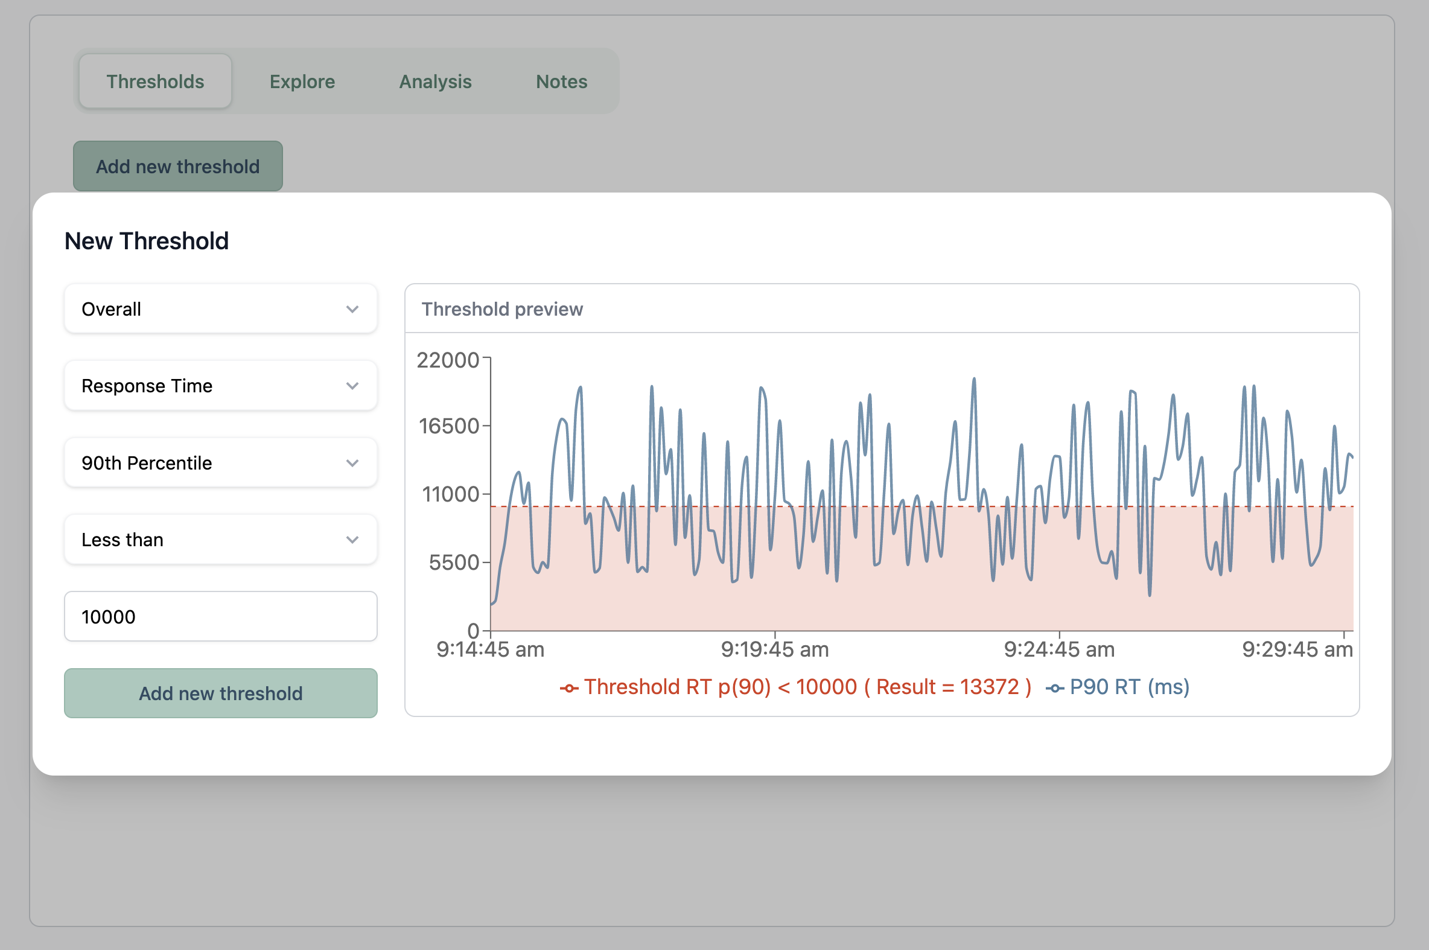The width and height of the screenshot is (1429, 950).
Task: Edit the threshold value input field 10000
Action: (x=220, y=616)
